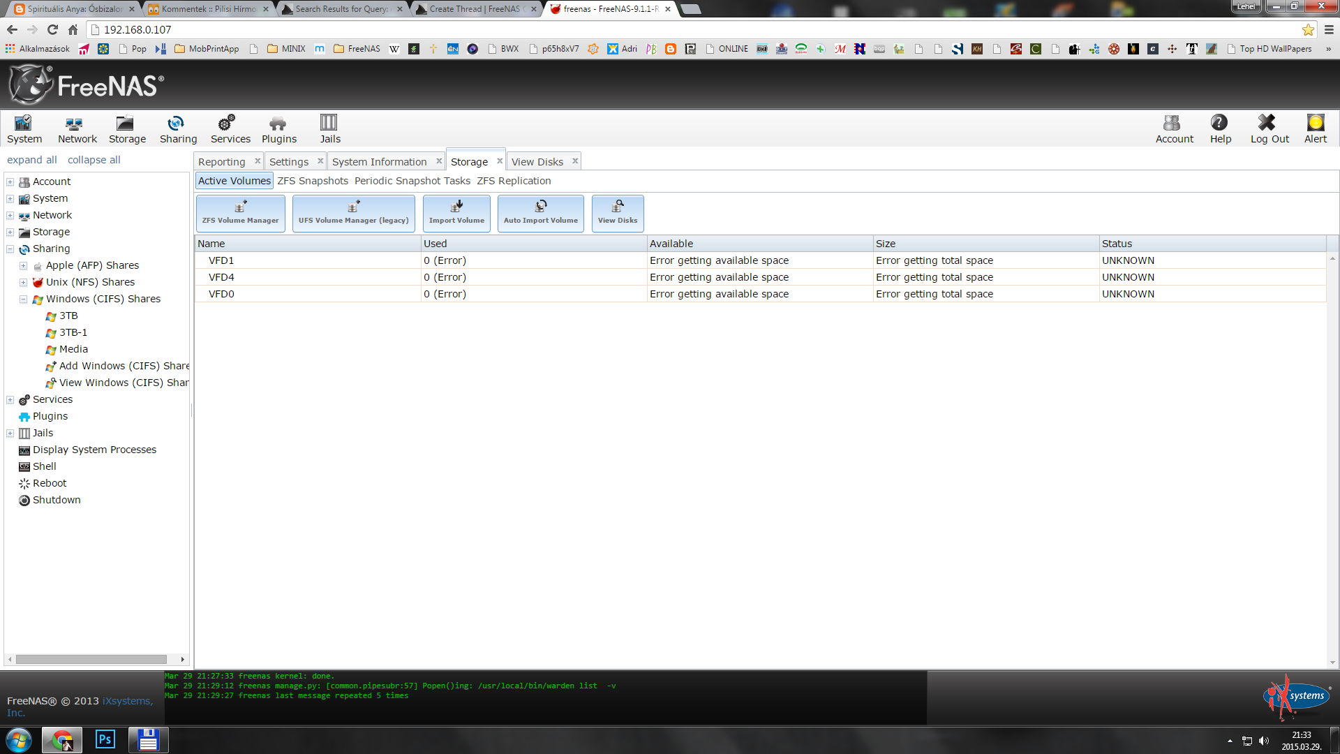Open Photoshop from the Windows taskbar
This screenshot has height=754, width=1340.
point(105,739)
